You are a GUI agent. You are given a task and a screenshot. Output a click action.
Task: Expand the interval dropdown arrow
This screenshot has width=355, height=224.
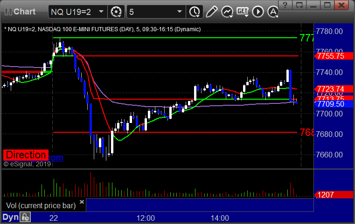179,12
